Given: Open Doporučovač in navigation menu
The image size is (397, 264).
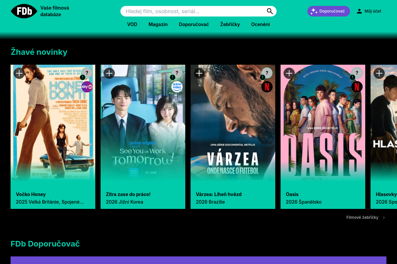Looking at the screenshot, I should [194, 24].
